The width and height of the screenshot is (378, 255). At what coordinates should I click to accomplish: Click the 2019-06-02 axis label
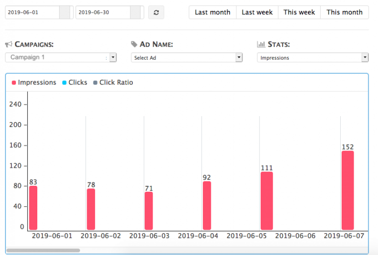pos(101,236)
